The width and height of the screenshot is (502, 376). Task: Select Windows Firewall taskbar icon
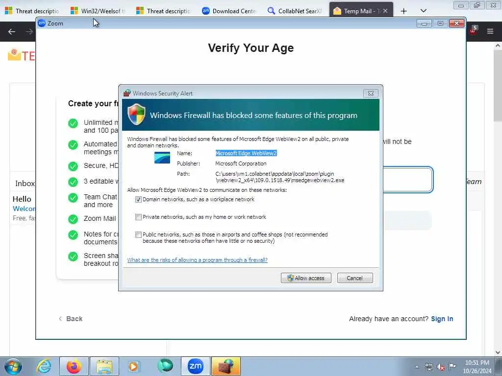[x=226, y=366]
